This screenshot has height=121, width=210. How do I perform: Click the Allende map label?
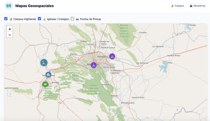tap(114, 96)
